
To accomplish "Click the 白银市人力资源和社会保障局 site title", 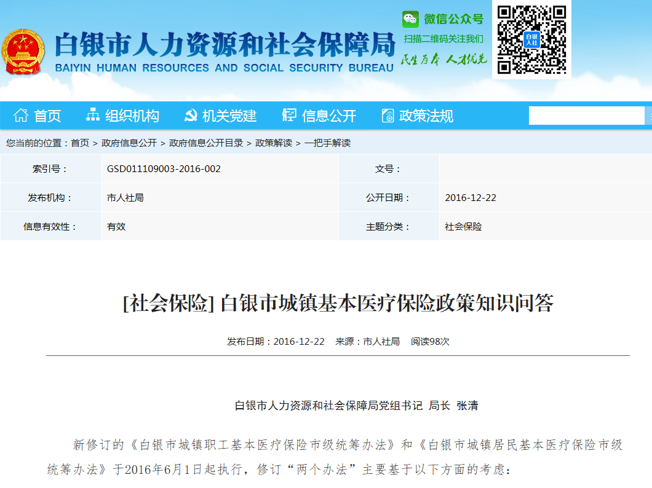I will [x=225, y=46].
